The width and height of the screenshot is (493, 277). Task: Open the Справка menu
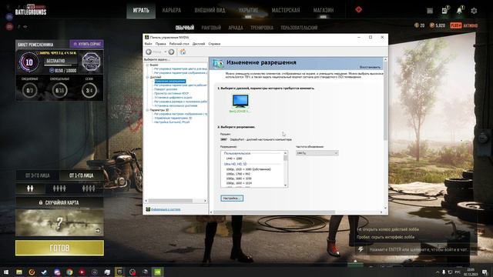(214, 44)
